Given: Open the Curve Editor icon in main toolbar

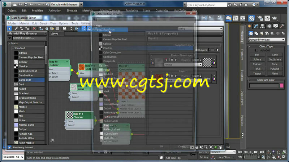Looking at the screenshot, I should pyautogui.click(x=236, y=18).
